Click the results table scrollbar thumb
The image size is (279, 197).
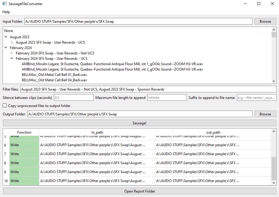point(274,169)
